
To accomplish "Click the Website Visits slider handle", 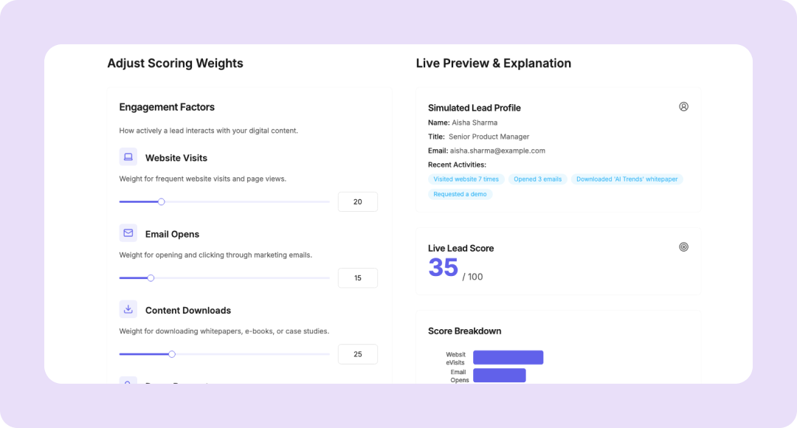I will (162, 201).
